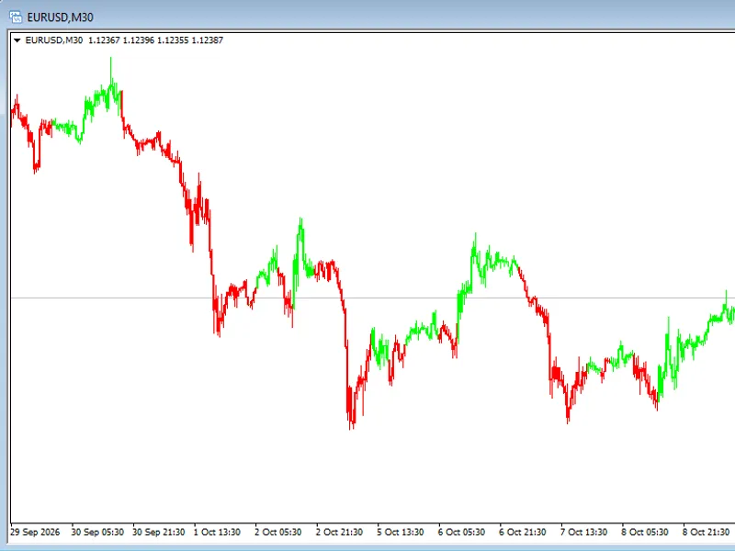The width and height of the screenshot is (735, 551).
Task: Click the open price value 1.12367
Action: pos(104,40)
